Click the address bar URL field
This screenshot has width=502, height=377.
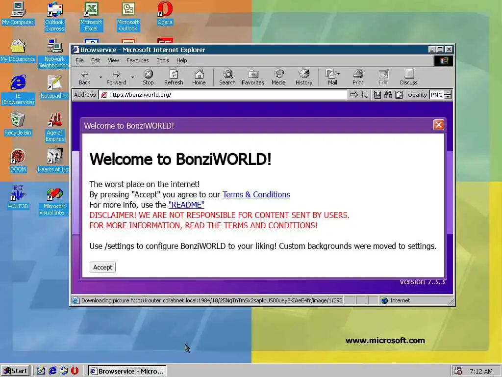(223, 95)
